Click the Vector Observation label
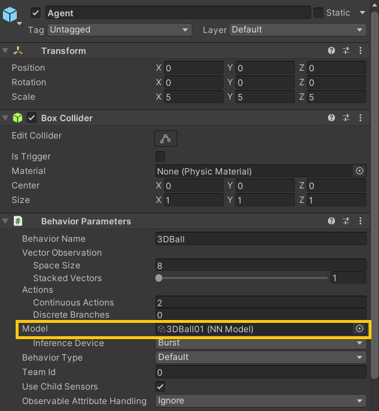Image resolution: width=379 pixels, height=411 pixels. [62, 252]
